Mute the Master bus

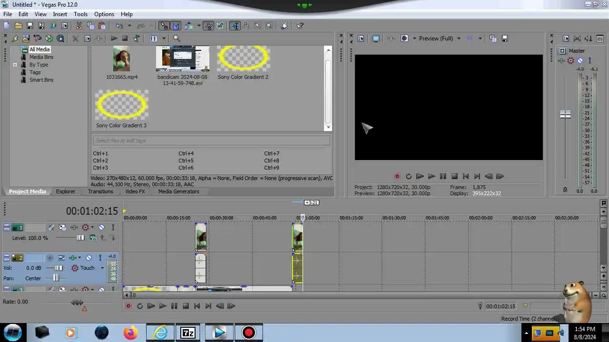tap(580, 60)
